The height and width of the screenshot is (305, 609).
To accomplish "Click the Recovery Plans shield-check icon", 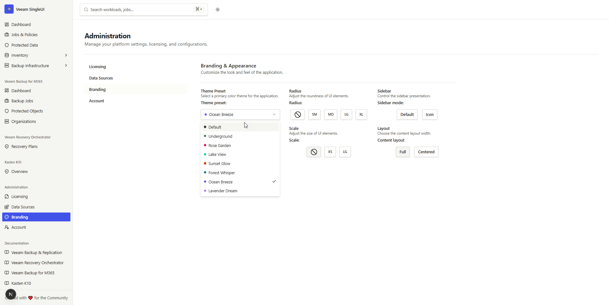I will (7, 146).
